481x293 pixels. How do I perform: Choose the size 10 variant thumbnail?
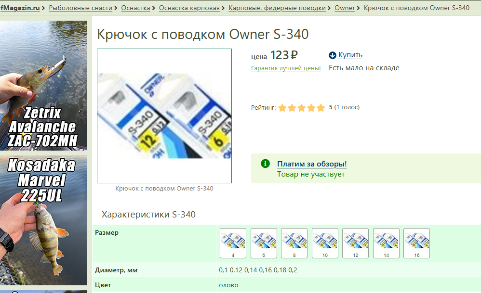pyautogui.click(x=325, y=243)
